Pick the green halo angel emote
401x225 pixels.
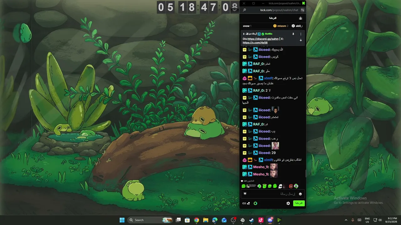(264, 186)
